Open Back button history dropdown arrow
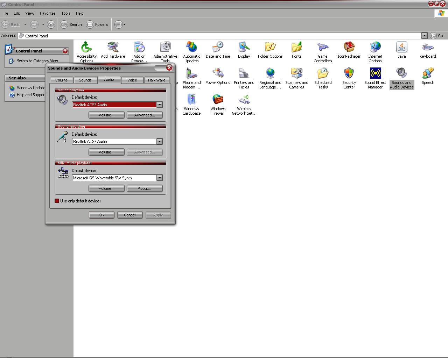Screen dimensions: 448x358 (x=25, y=24)
